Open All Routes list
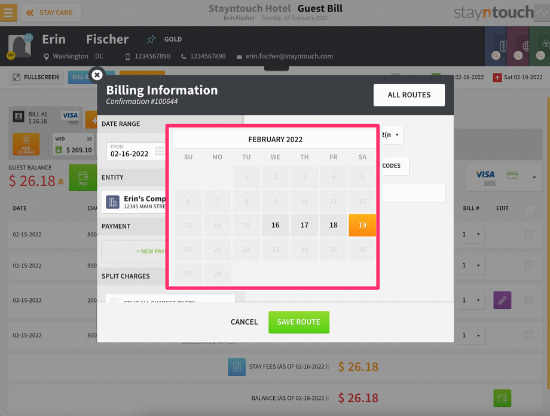This screenshot has width=550, height=416. (409, 95)
